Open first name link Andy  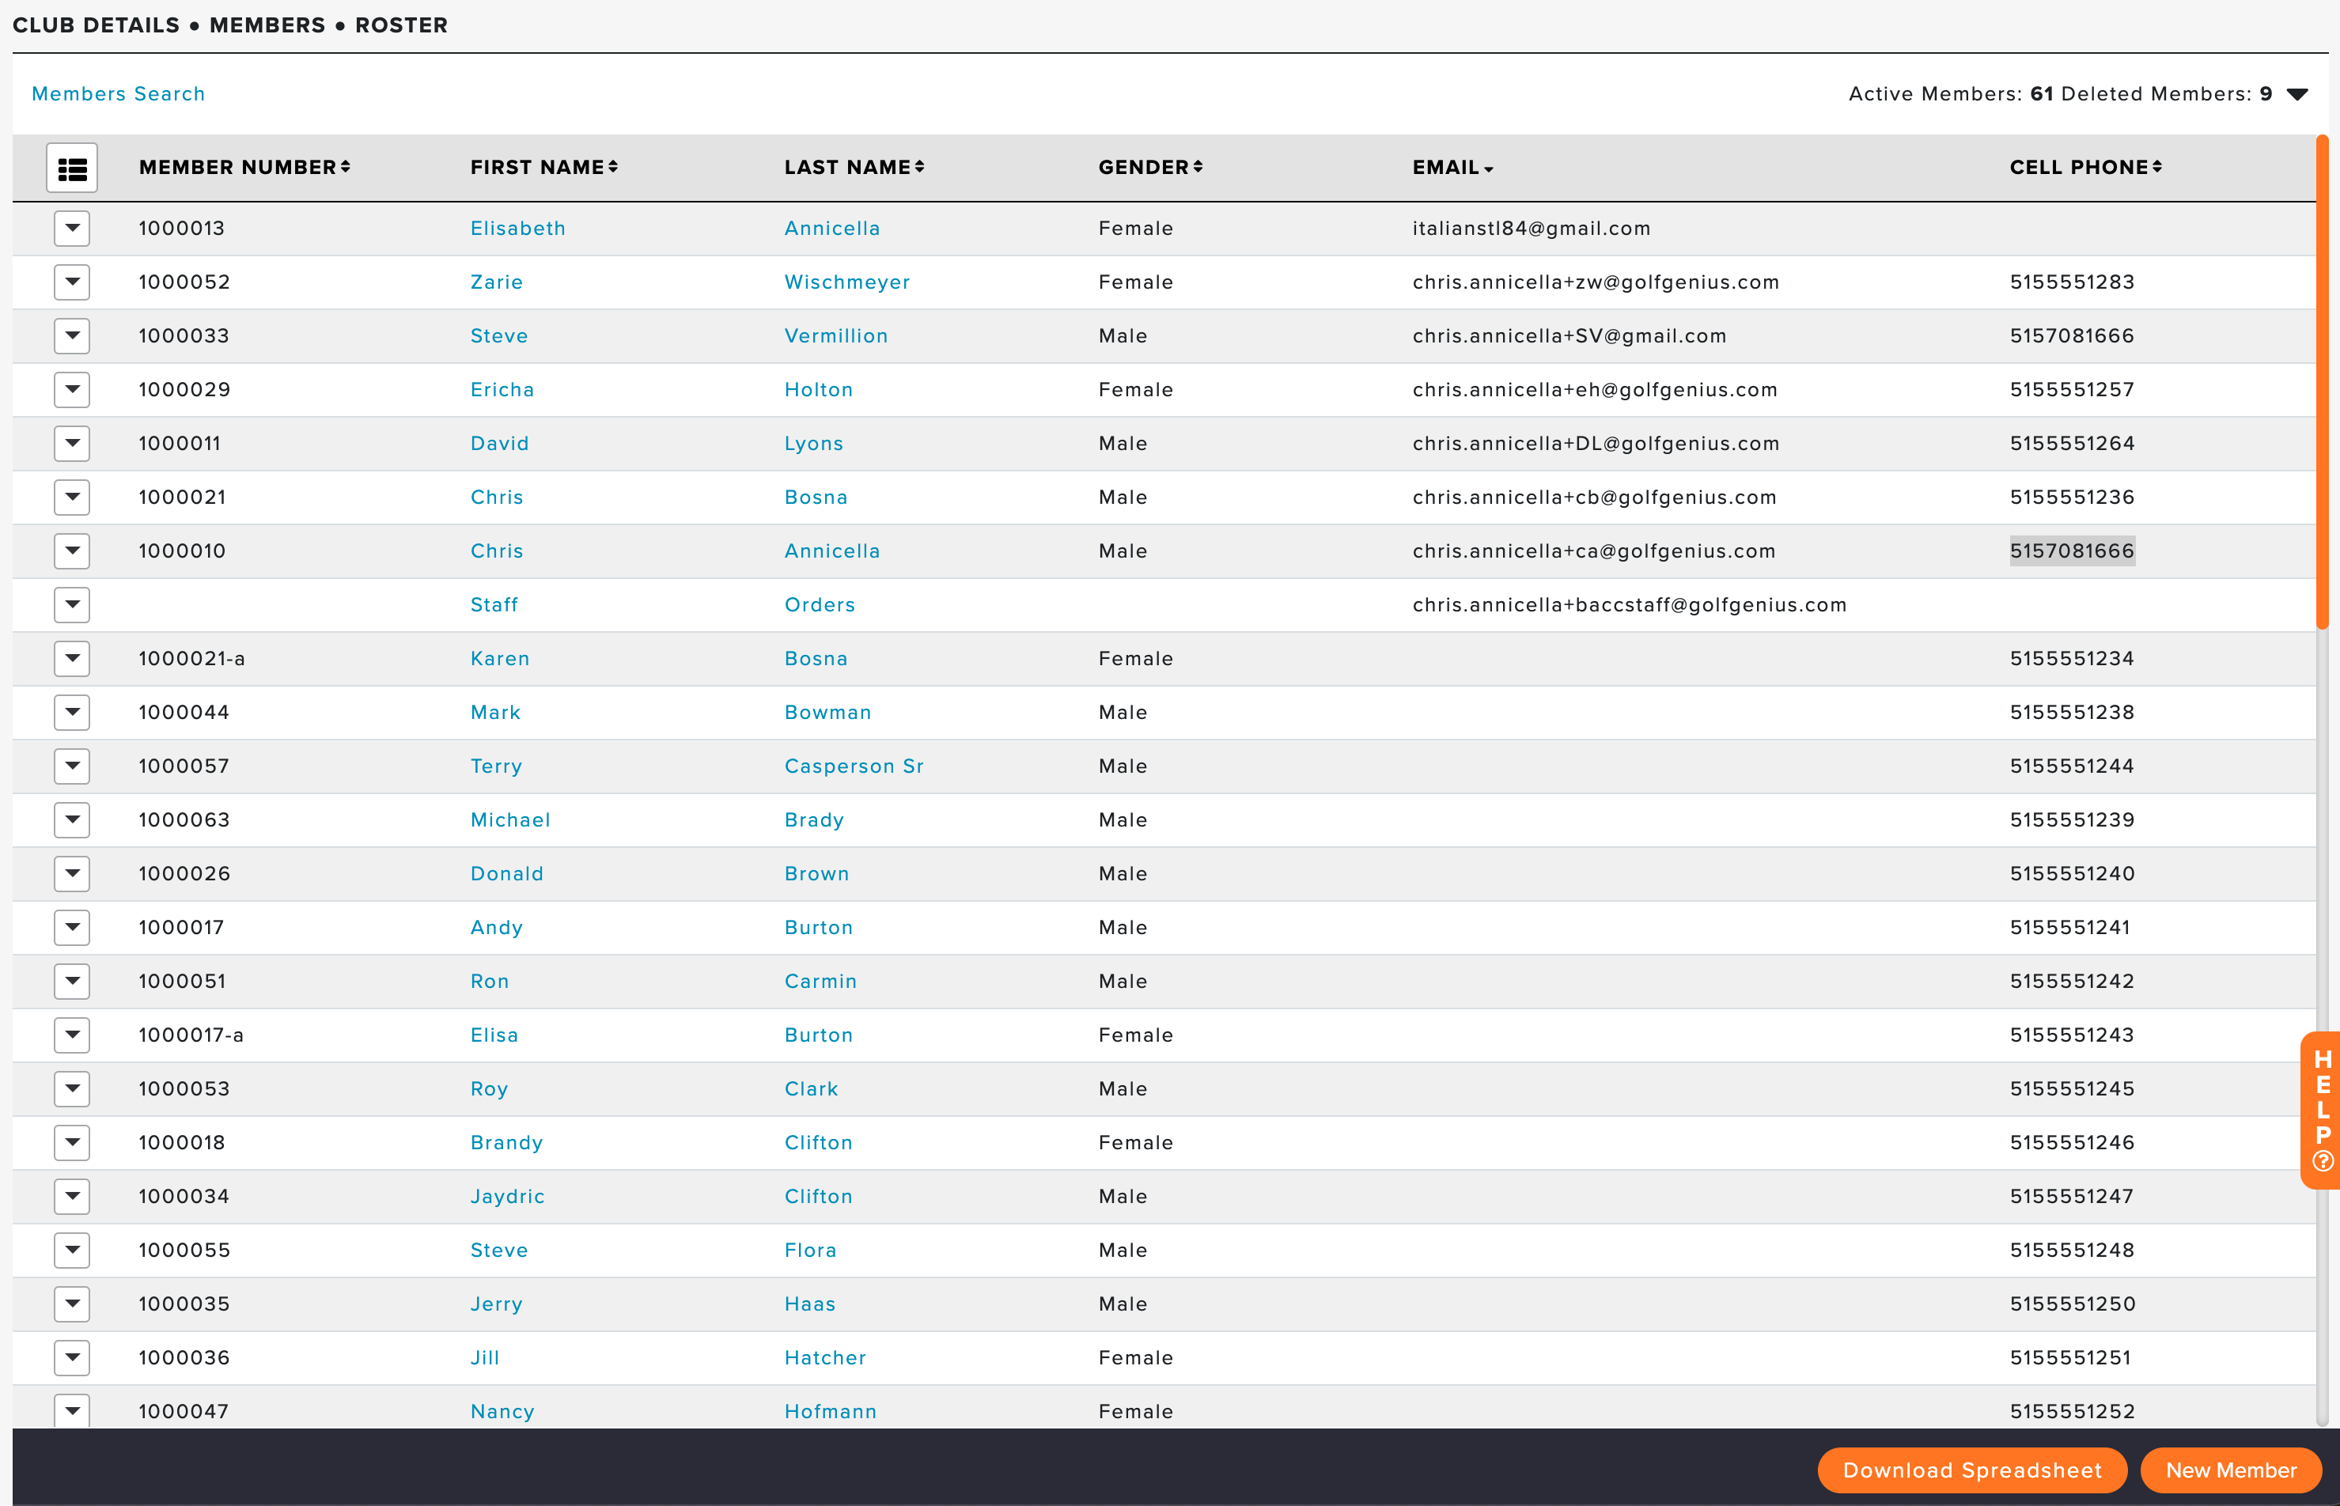tap(497, 928)
